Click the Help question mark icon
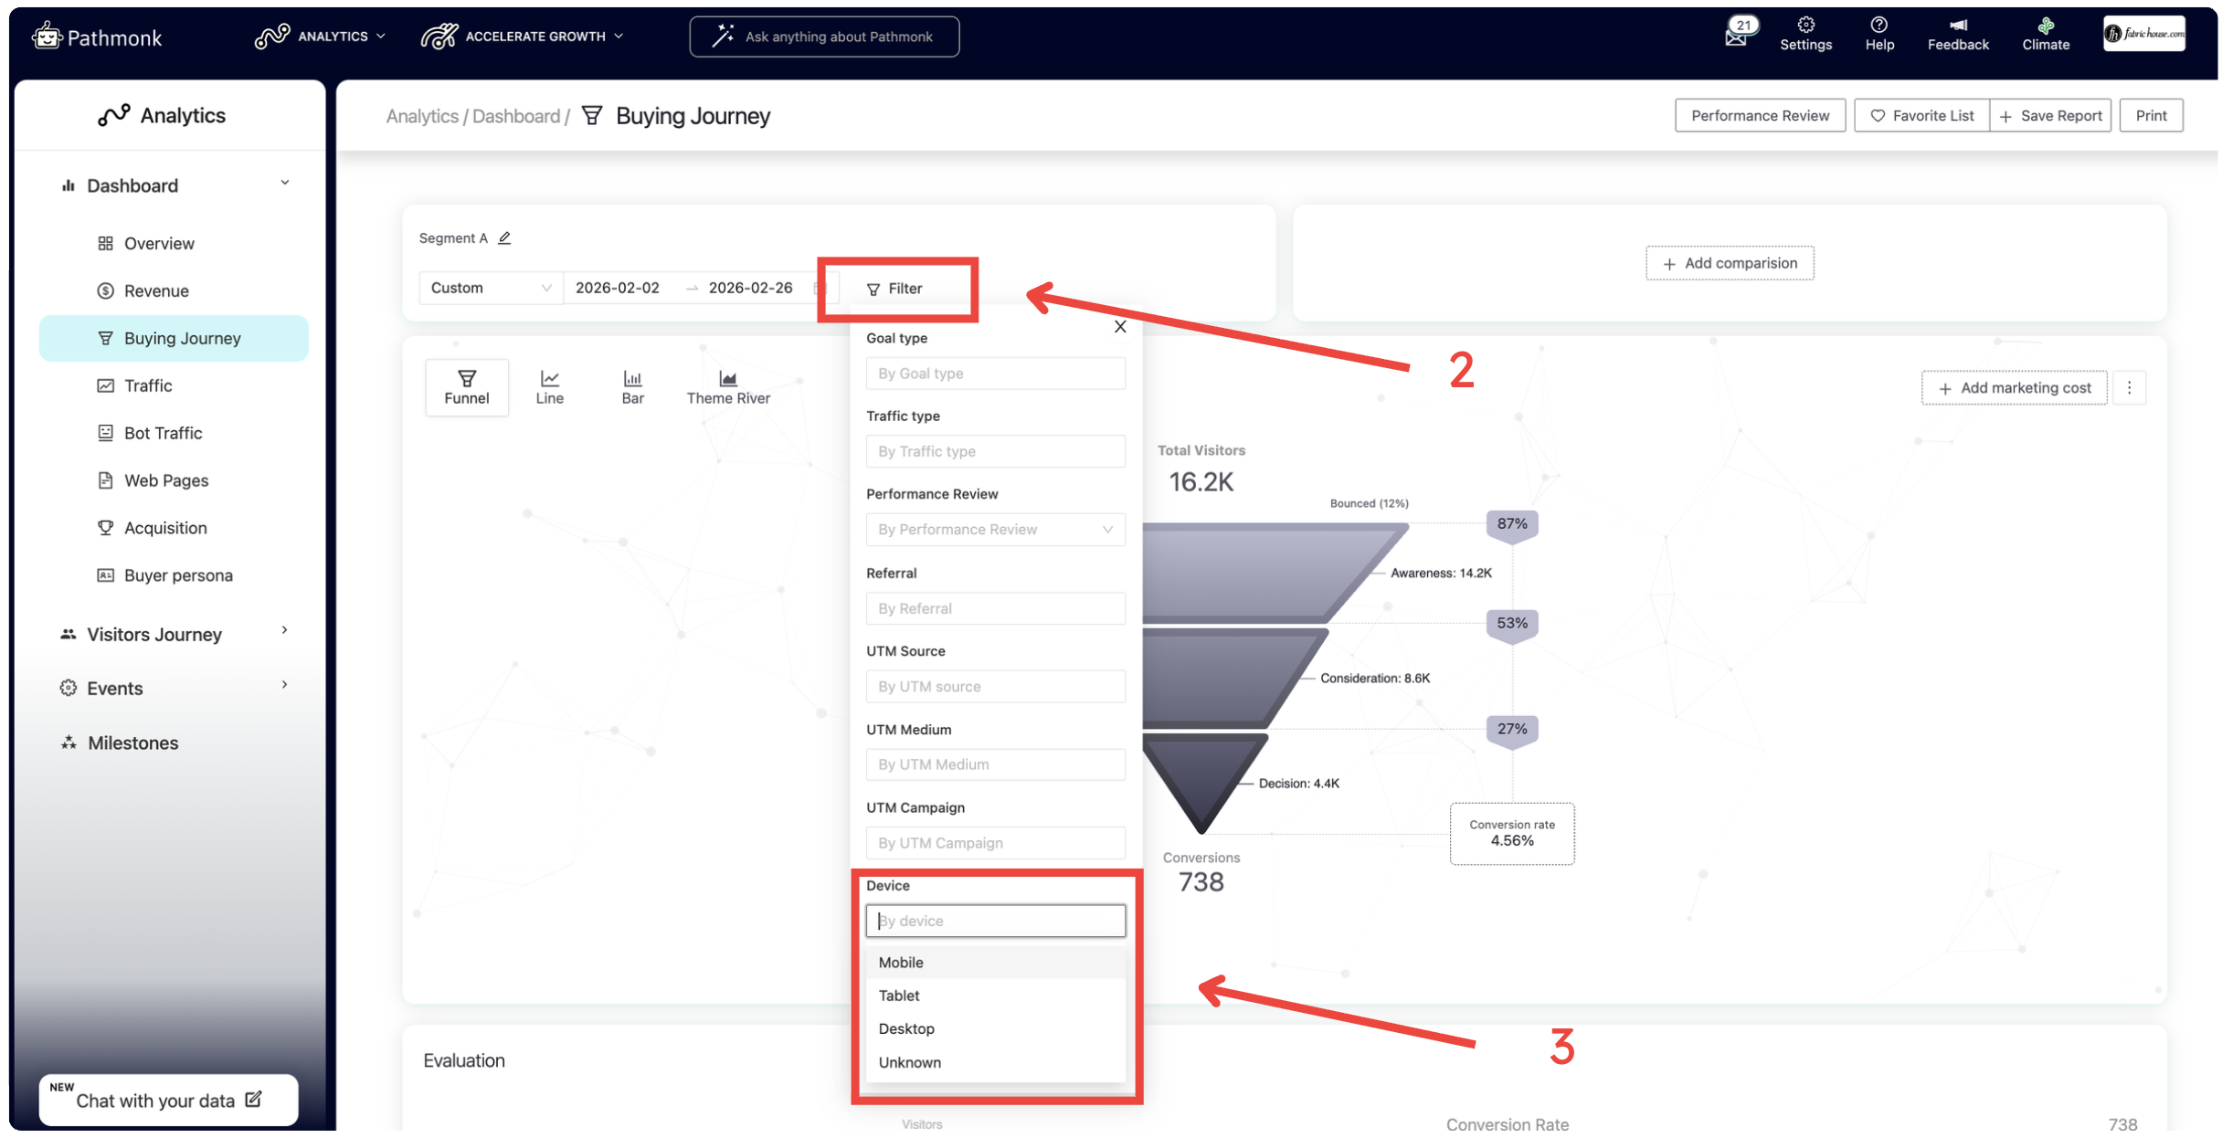This screenshot has width=2222, height=1138. (1878, 26)
